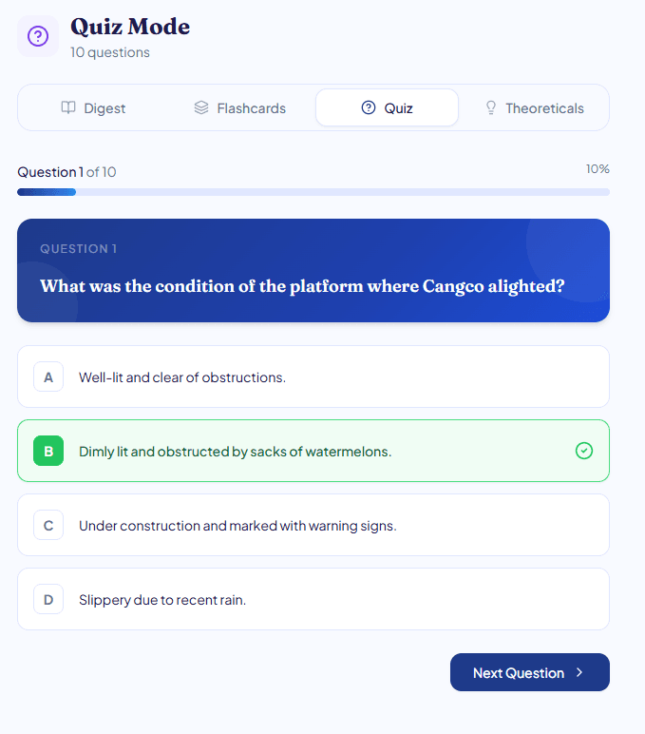
Task: Click the question-mark icon on Quiz tab
Action: click(369, 107)
